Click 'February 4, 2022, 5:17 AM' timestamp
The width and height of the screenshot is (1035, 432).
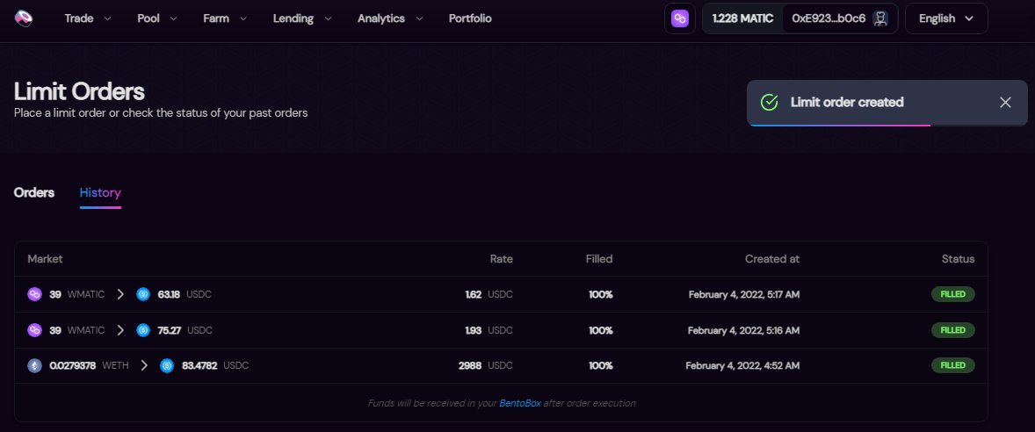coord(744,295)
